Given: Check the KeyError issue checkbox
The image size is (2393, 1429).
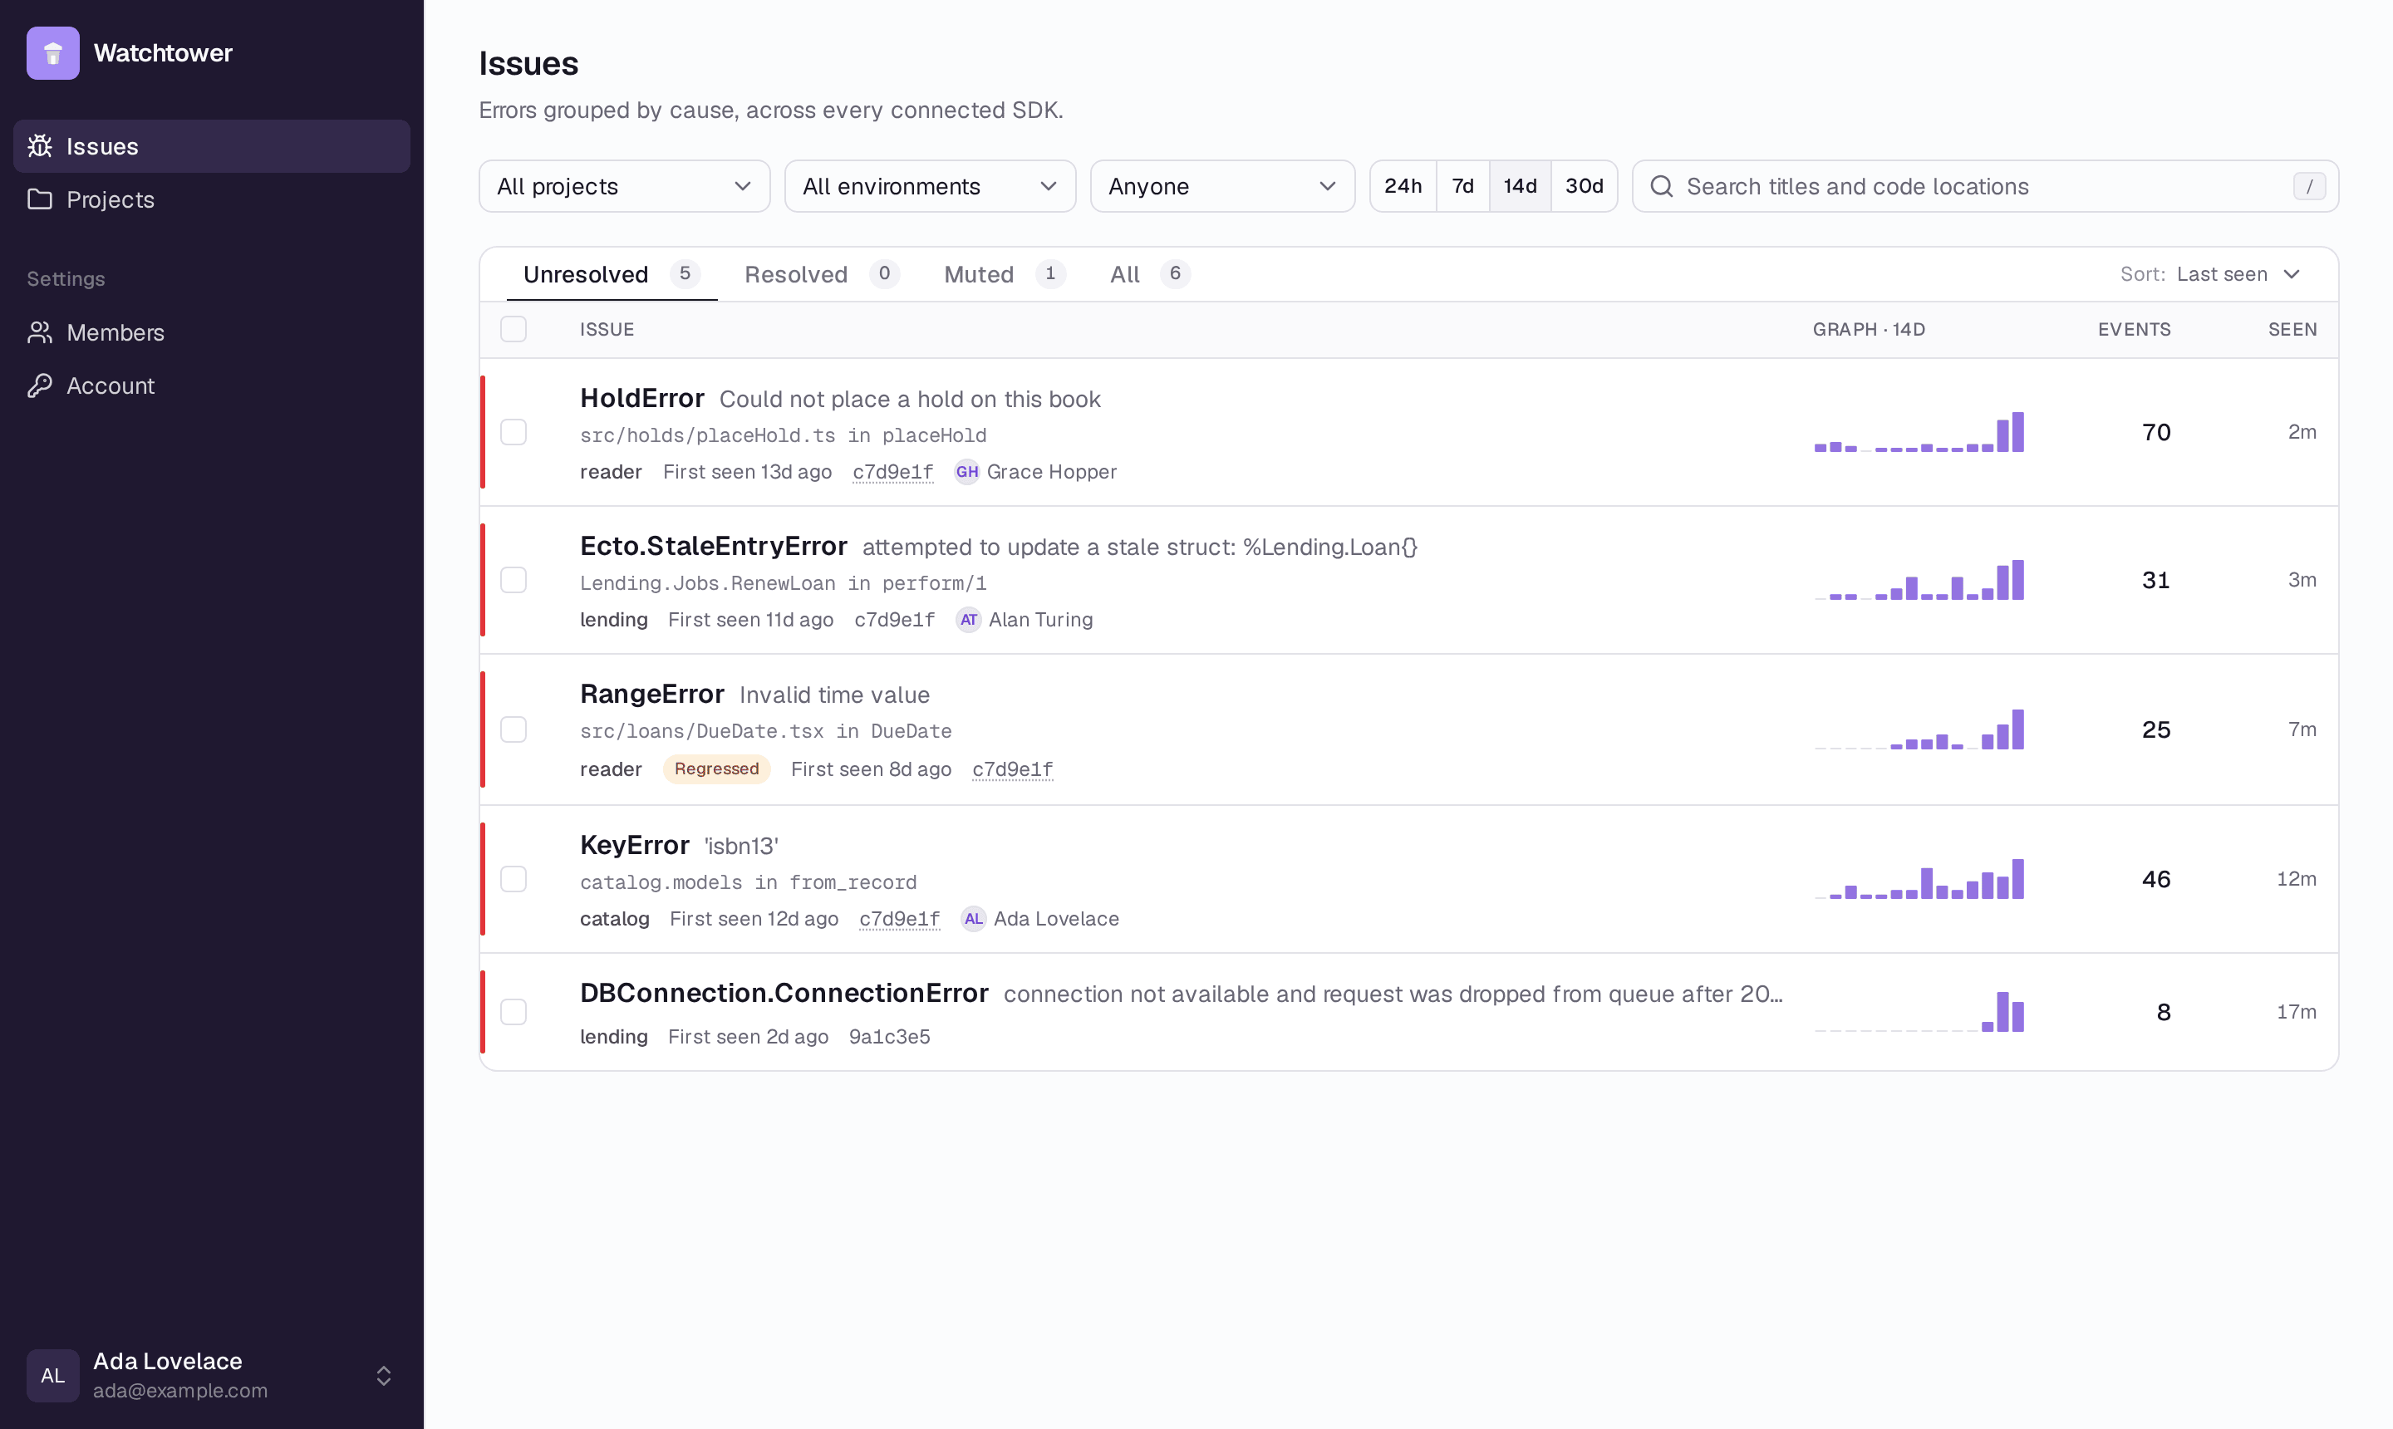Looking at the screenshot, I should point(513,878).
